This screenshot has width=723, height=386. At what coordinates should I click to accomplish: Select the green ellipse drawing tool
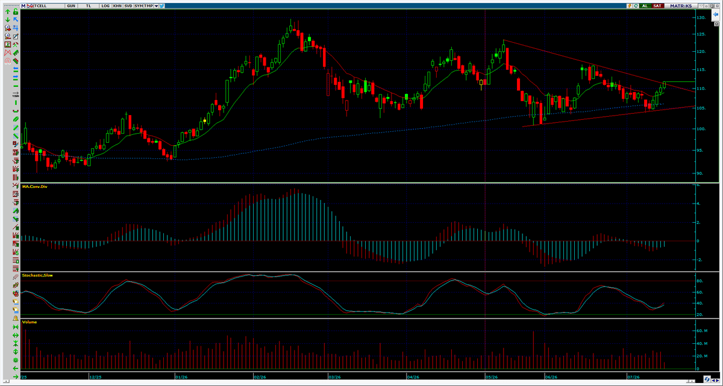(16, 119)
